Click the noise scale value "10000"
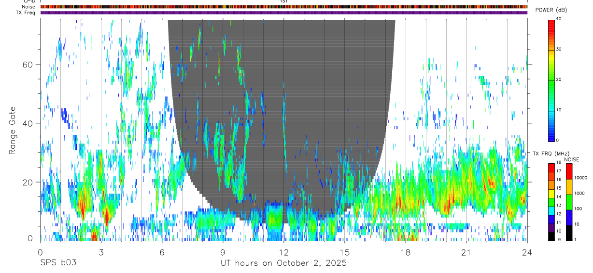593x273 pixels. click(581, 178)
